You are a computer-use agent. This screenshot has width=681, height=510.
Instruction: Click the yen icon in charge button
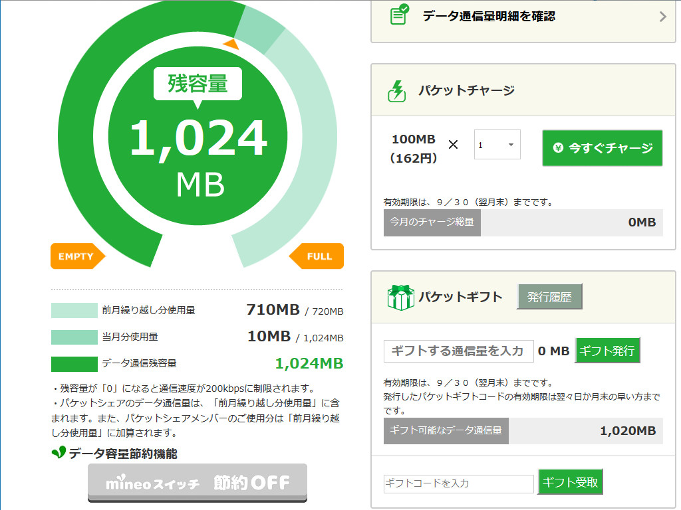tap(558, 148)
